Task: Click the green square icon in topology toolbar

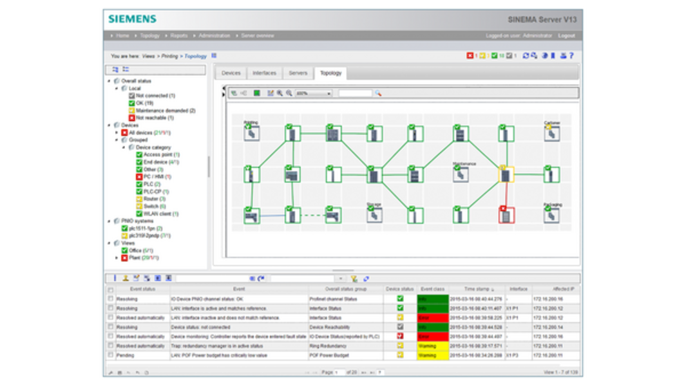Action: click(x=257, y=93)
